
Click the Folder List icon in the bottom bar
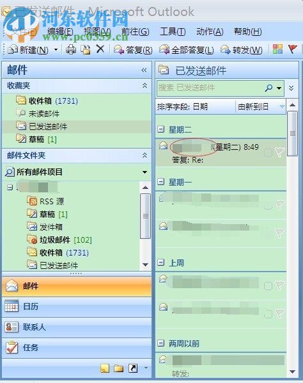[x=119, y=368]
